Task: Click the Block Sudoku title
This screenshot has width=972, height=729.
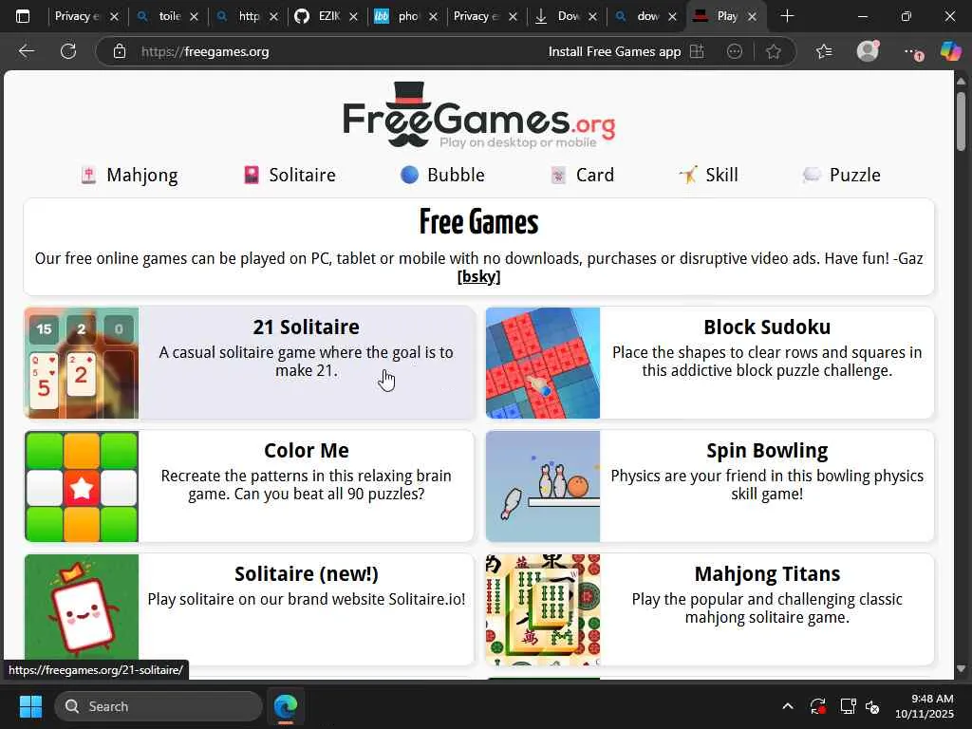Action: pos(767,327)
